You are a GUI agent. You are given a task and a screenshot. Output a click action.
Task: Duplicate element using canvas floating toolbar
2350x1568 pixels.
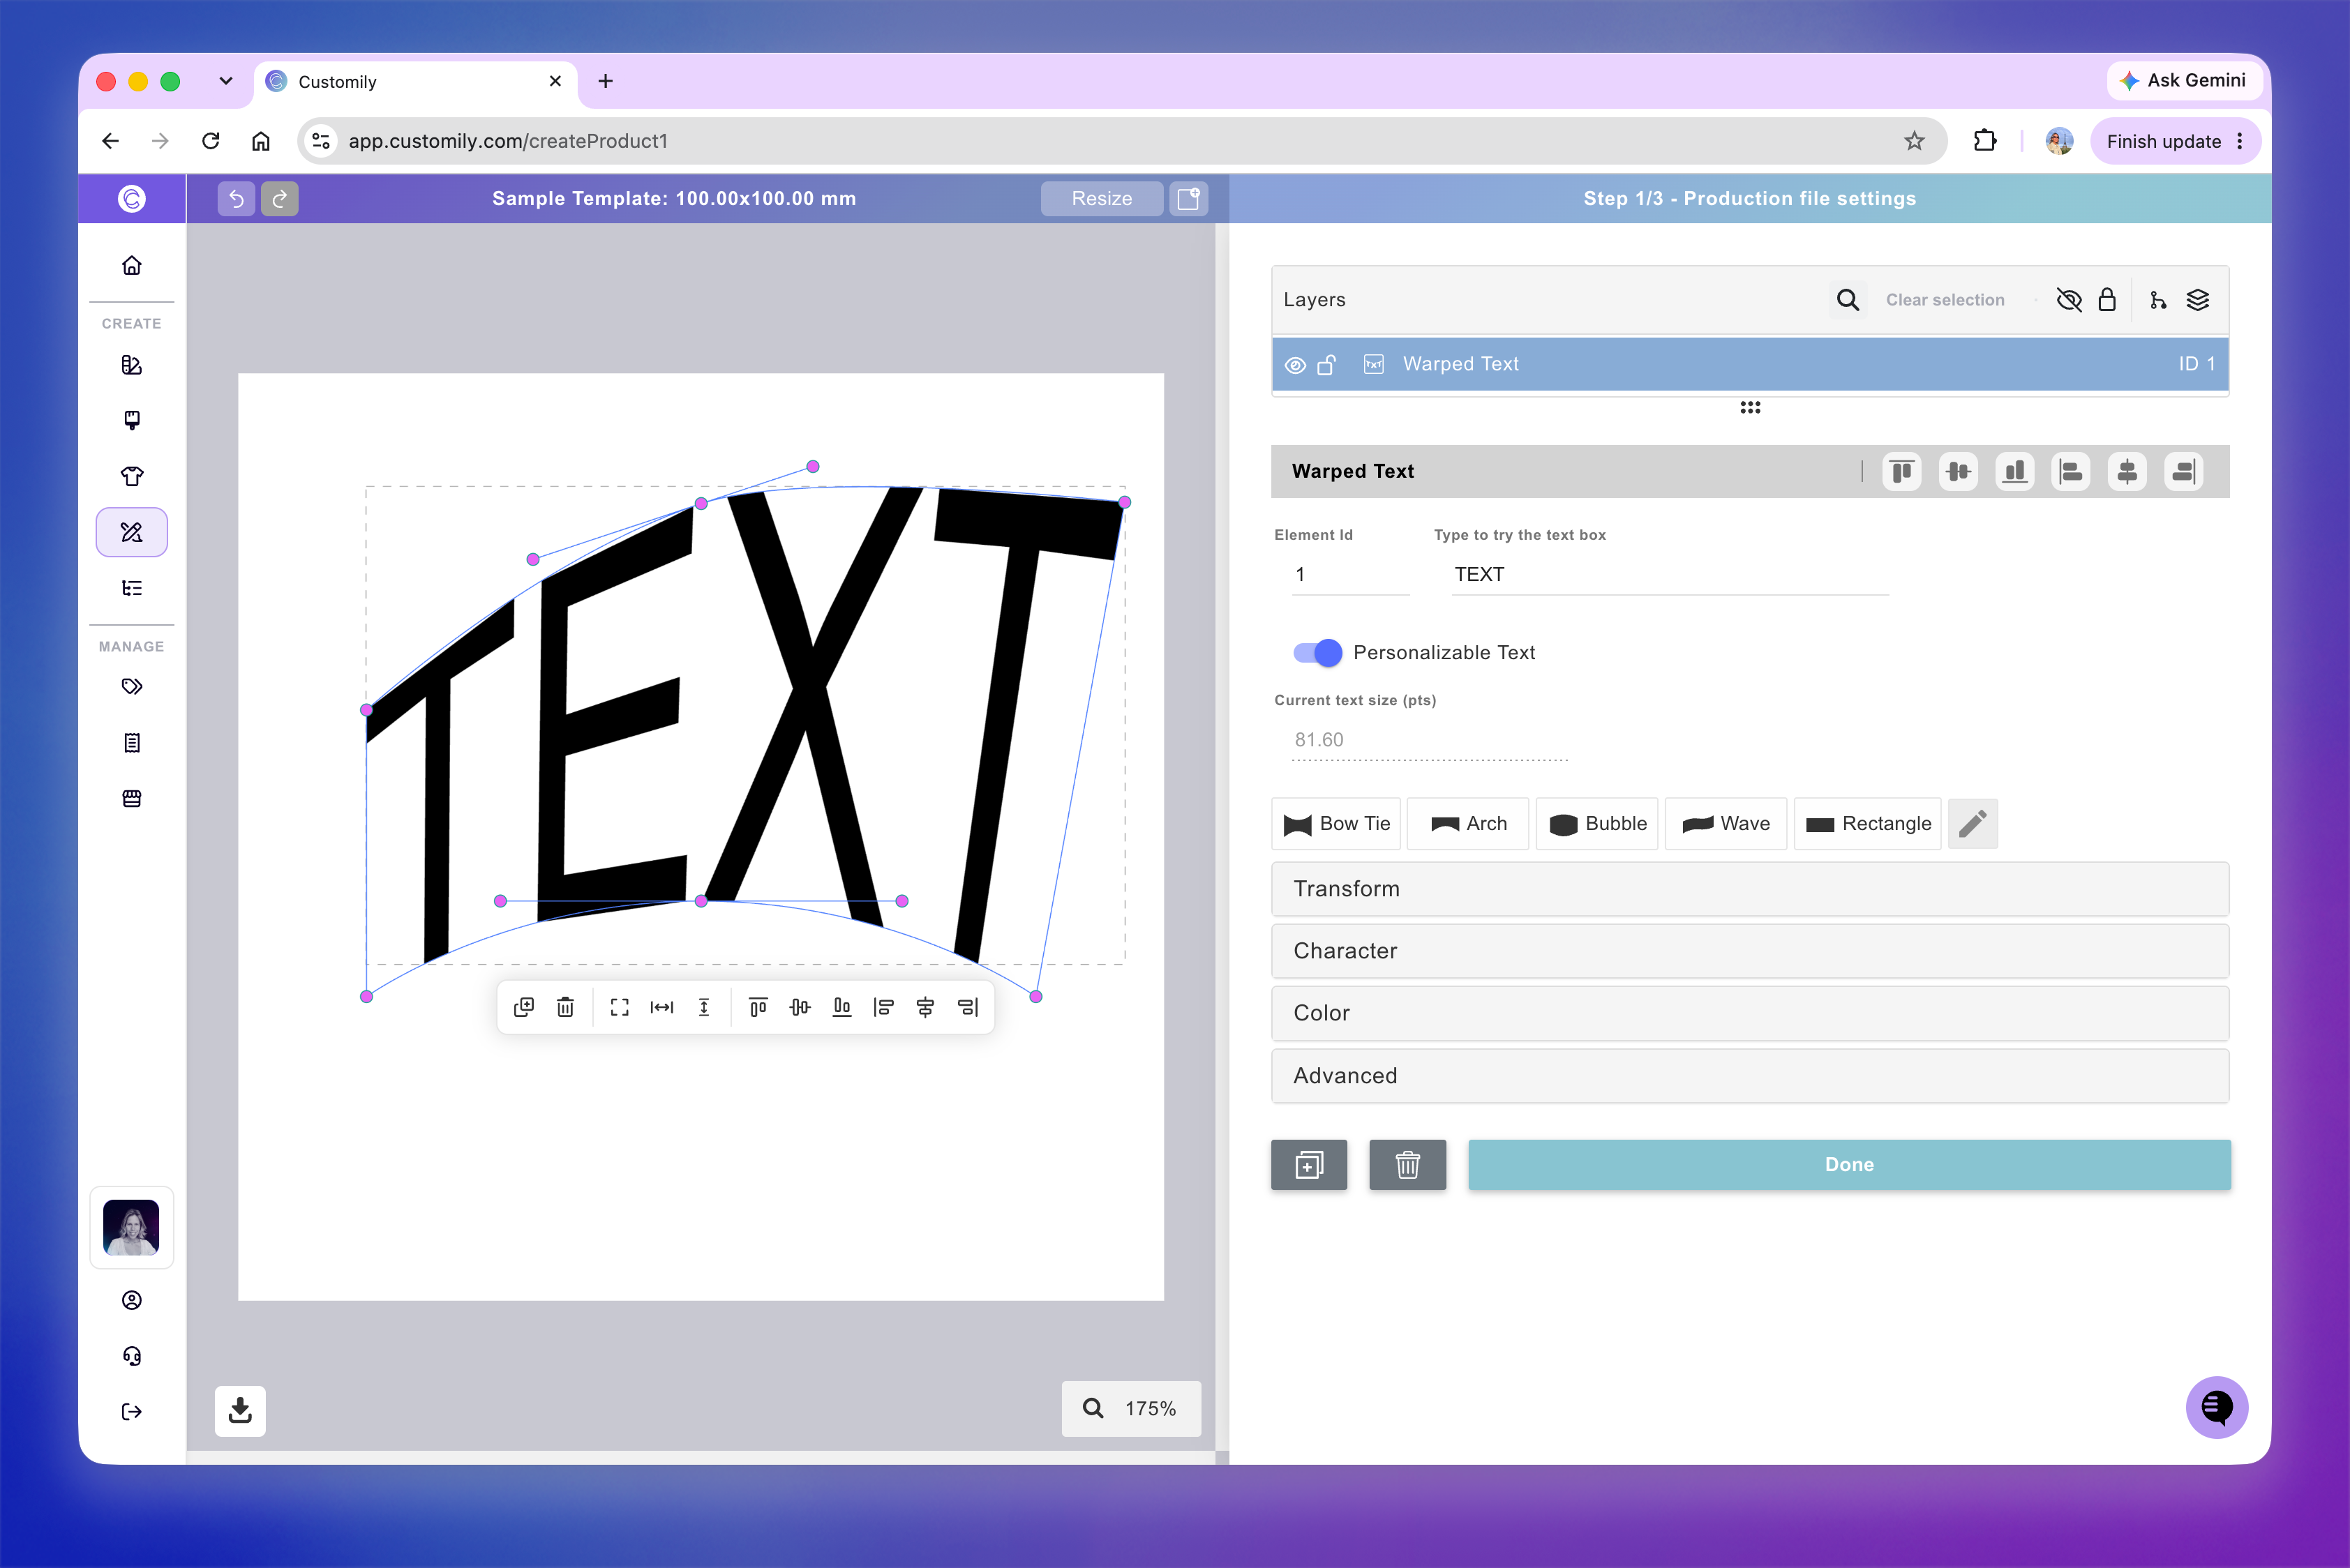pyautogui.click(x=523, y=1007)
